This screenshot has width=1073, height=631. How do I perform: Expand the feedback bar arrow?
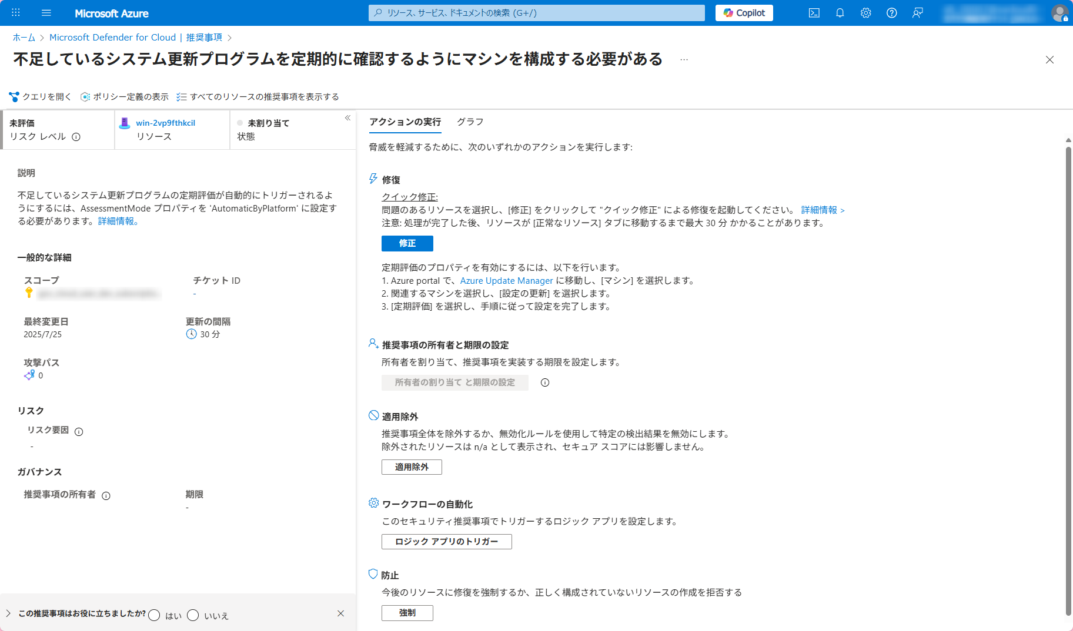(7, 613)
